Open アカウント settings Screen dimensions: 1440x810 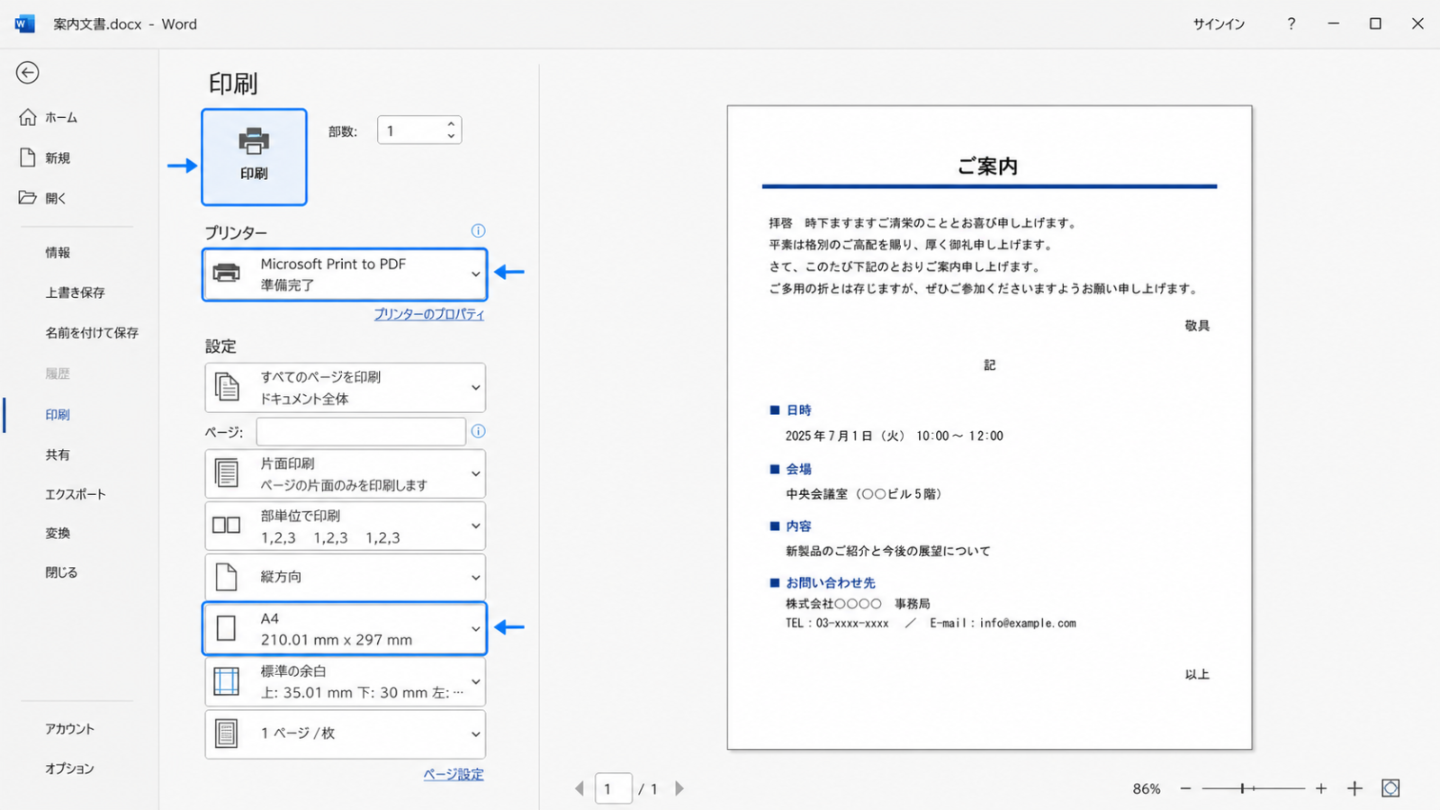click(x=69, y=729)
